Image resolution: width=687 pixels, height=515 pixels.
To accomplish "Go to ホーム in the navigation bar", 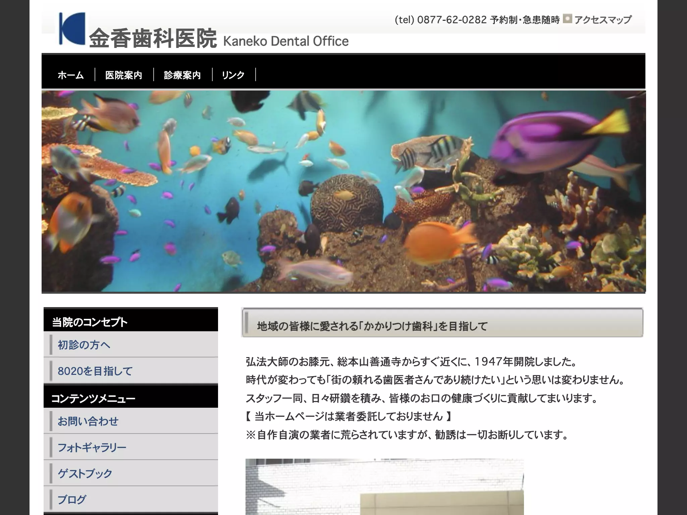I will [x=70, y=75].
